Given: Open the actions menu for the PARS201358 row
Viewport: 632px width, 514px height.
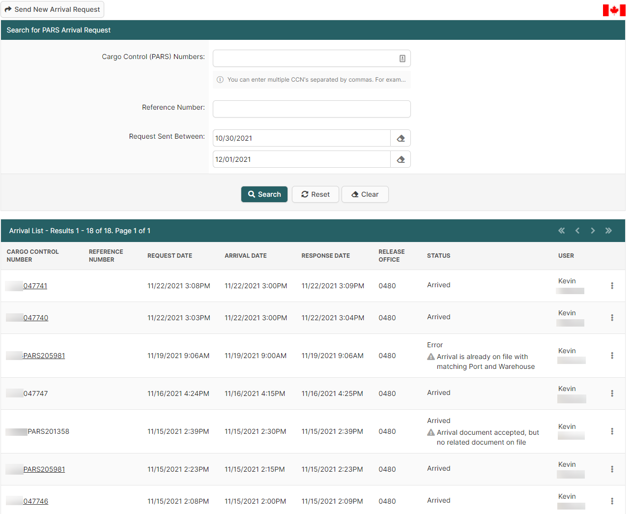Looking at the screenshot, I should coord(612,431).
